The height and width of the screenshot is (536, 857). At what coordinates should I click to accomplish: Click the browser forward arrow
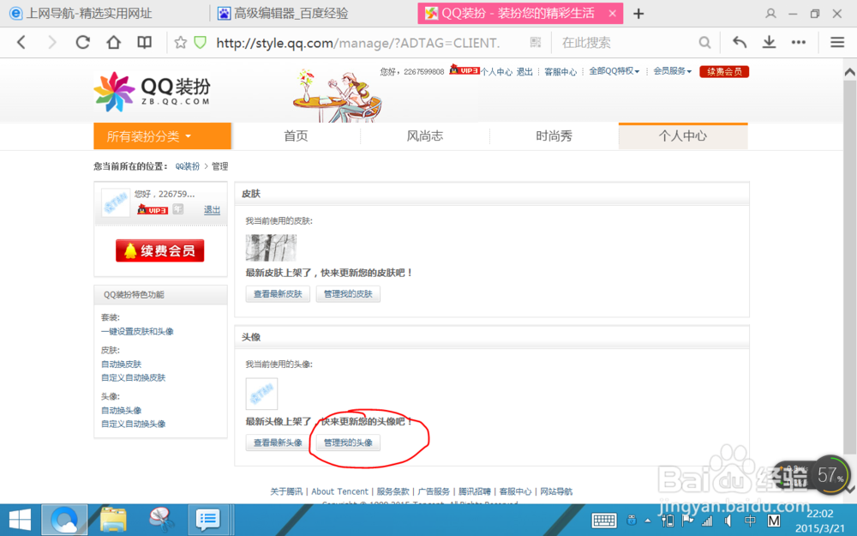click(52, 42)
